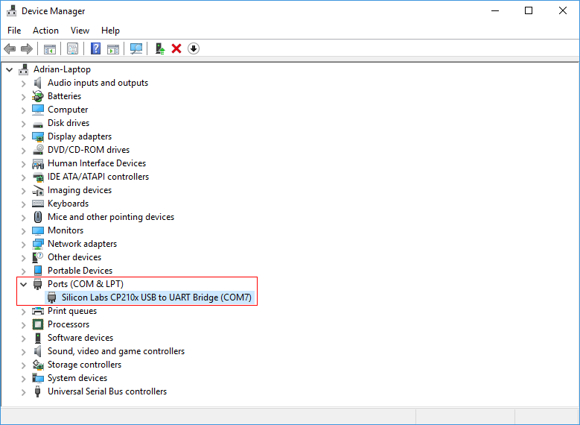
Task: Toggle the console tree pane button
Action: (50, 48)
